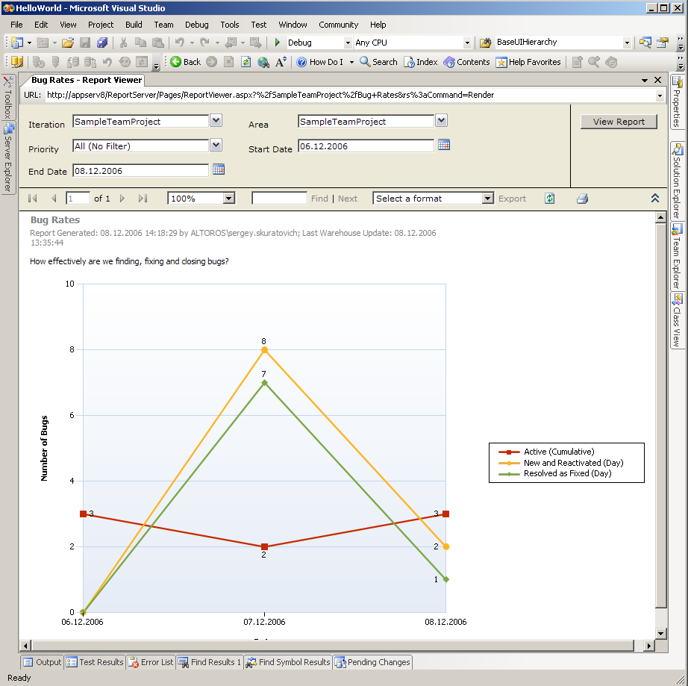
Task: Expand the Iteration dropdown
Action: tap(216, 120)
